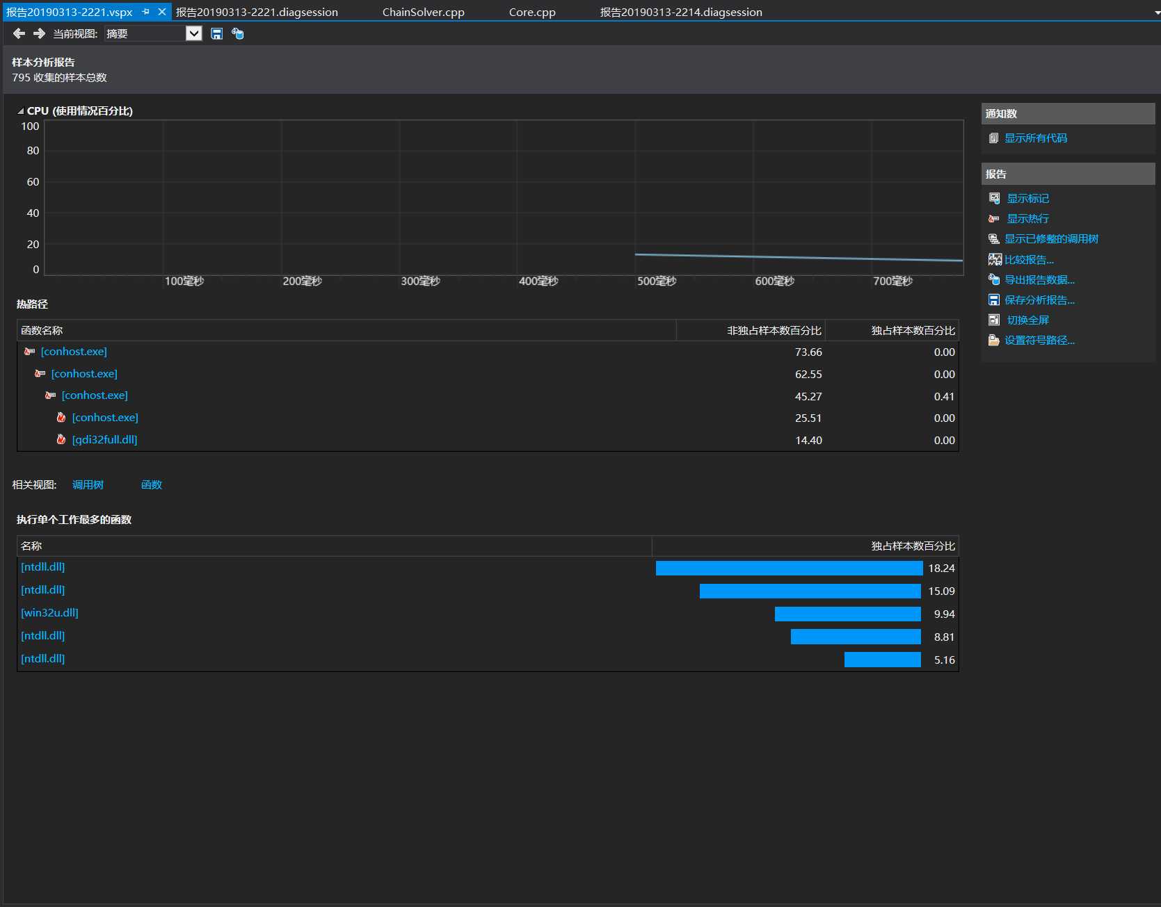1161x907 pixels.
Task: Open ntdll.dll function with 15.09 percent
Action: (43, 590)
